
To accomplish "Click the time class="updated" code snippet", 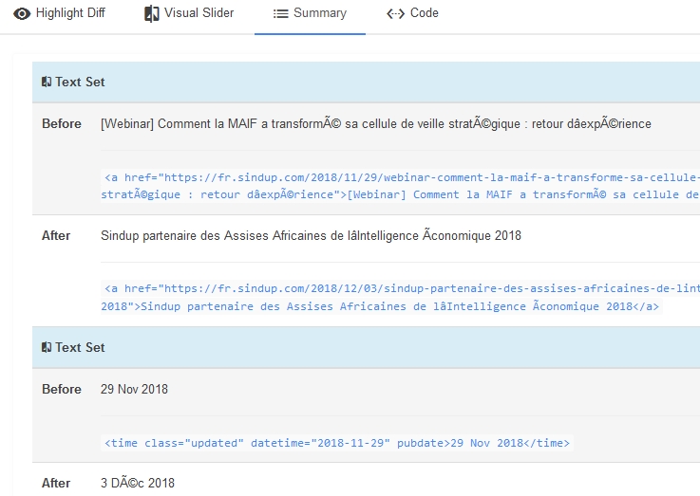I will point(337,443).
